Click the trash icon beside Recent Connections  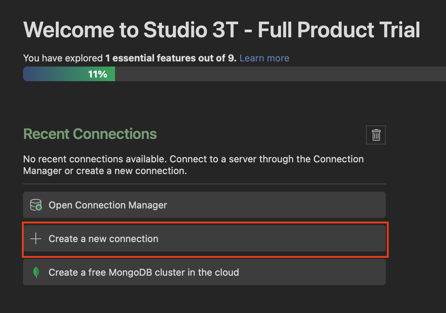(x=376, y=135)
